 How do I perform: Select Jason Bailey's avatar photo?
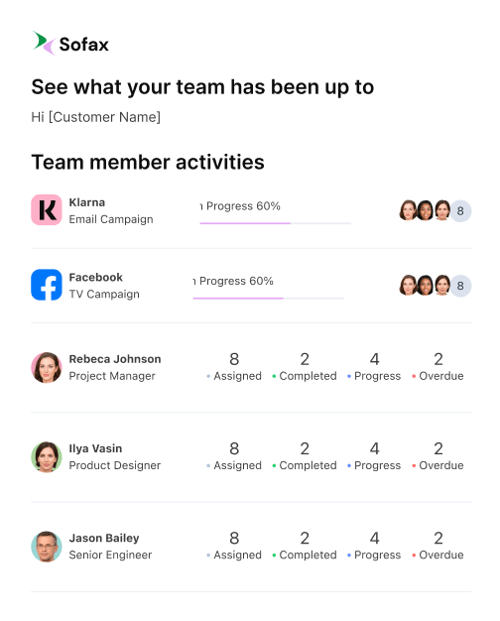pos(47,547)
